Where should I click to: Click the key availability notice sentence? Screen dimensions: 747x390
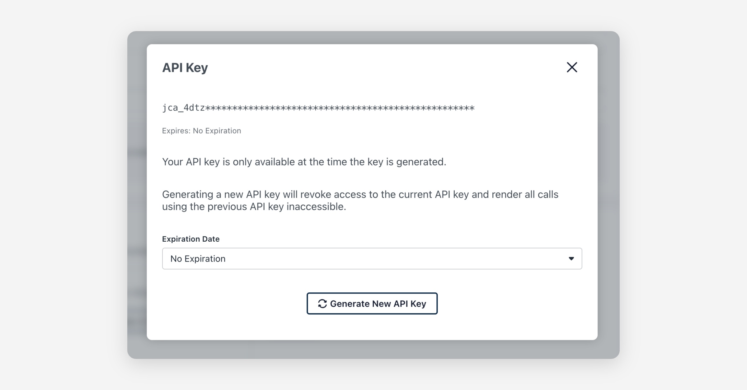click(x=304, y=162)
